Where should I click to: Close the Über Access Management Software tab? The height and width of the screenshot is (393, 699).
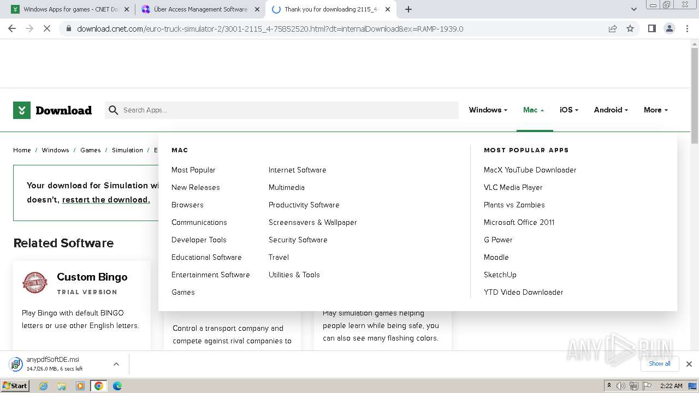point(257,9)
